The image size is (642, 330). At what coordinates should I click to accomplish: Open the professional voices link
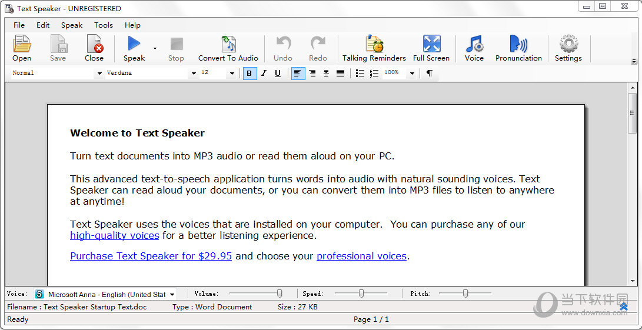click(x=361, y=256)
